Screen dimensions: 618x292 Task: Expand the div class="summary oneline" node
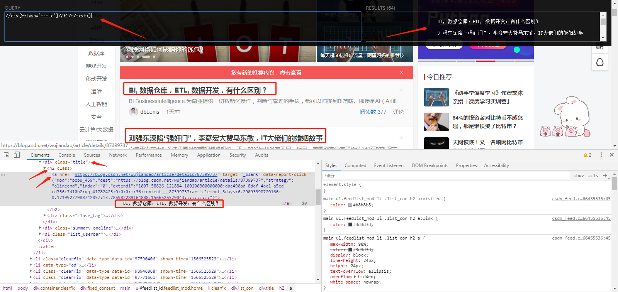(x=40, y=228)
